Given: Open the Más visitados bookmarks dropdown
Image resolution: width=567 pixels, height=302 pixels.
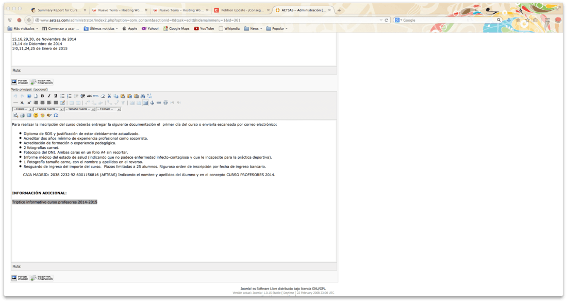Looking at the screenshot, I should point(23,28).
